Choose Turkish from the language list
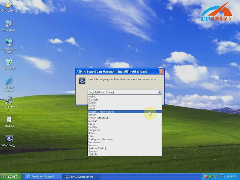The width and height of the screenshot is (240, 180). [124, 154]
